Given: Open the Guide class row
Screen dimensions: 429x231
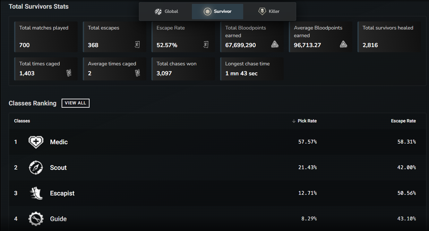Looking at the screenshot, I should [x=218, y=219].
